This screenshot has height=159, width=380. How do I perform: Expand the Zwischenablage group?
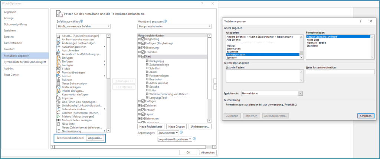[x=147, y=65]
